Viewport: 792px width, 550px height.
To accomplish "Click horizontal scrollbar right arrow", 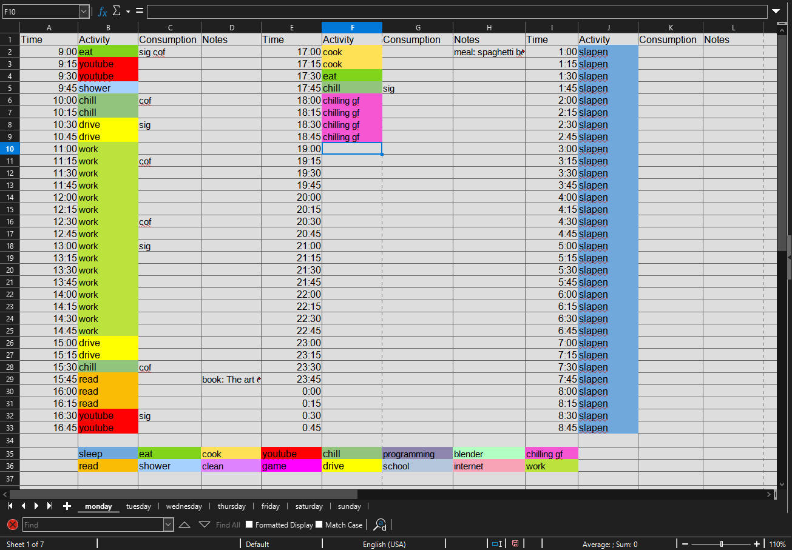I will pyautogui.click(x=769, y=494).
